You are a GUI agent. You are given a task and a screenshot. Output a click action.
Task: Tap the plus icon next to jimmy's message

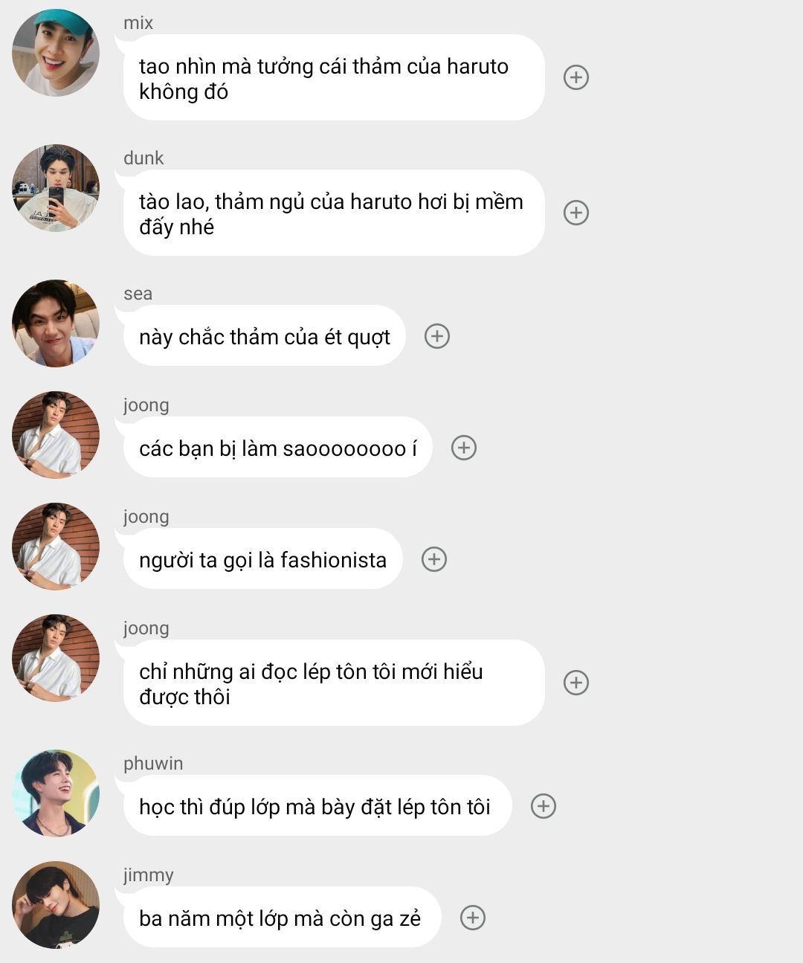pos(473,918)
